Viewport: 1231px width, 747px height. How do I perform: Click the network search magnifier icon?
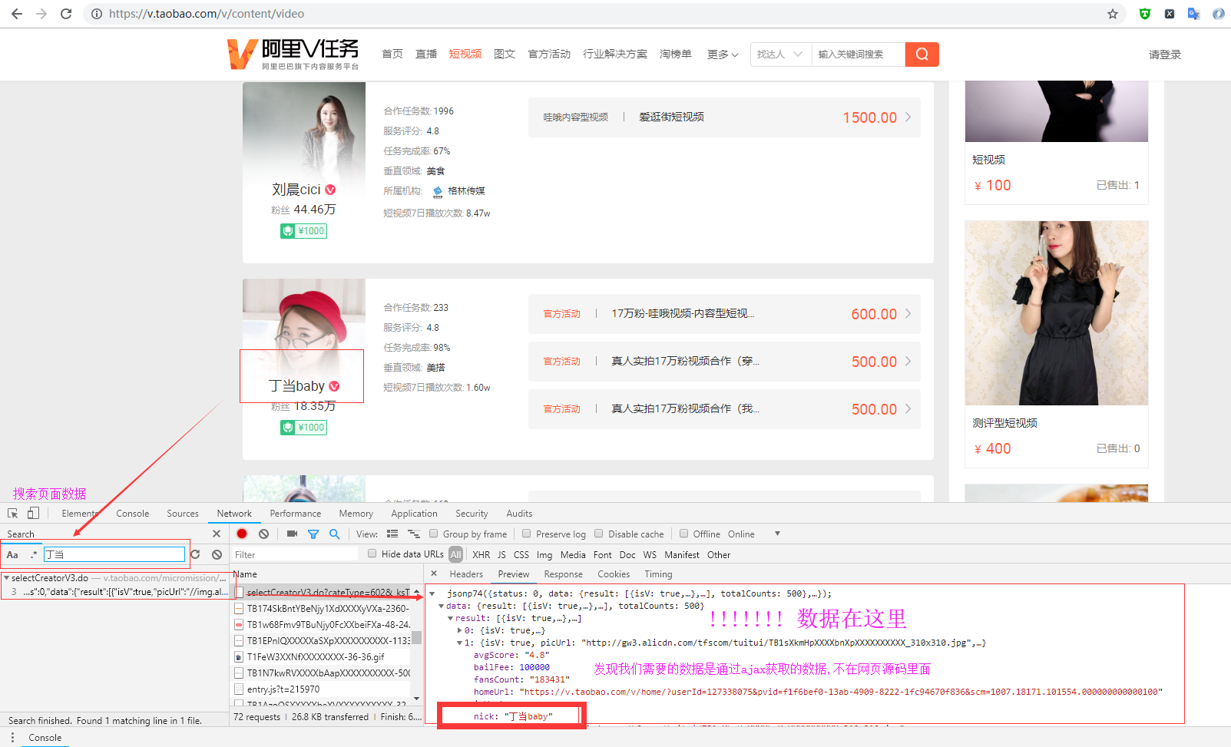[x=335, y=534]
